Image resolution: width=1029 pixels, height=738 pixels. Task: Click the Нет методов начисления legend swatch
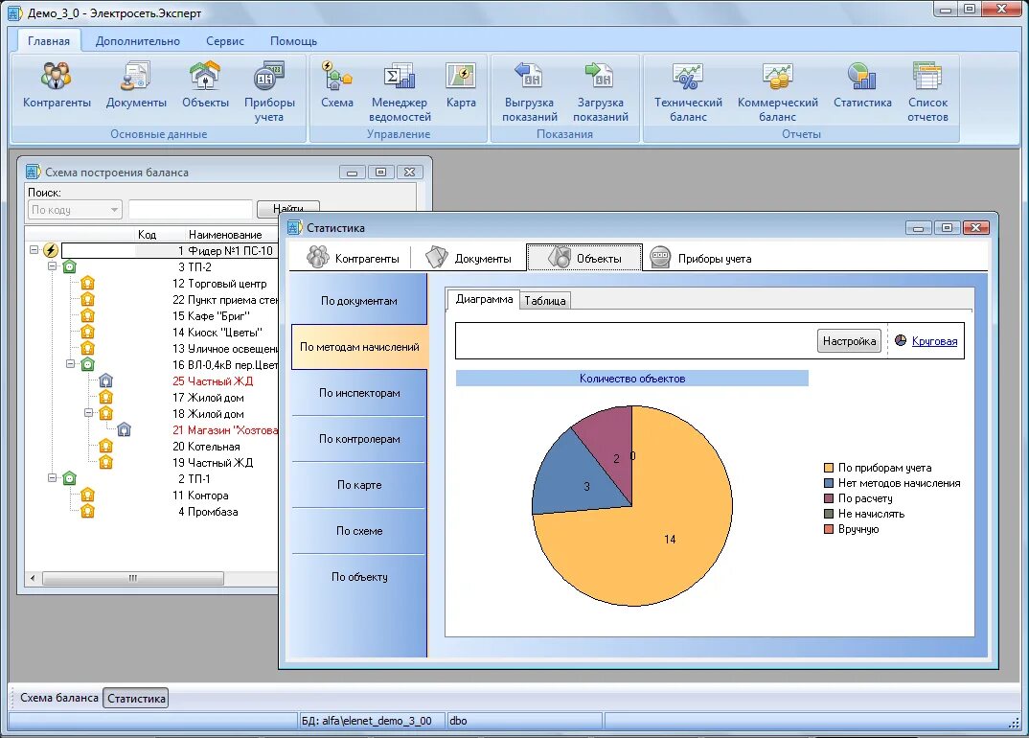click(x=828, y=483)
